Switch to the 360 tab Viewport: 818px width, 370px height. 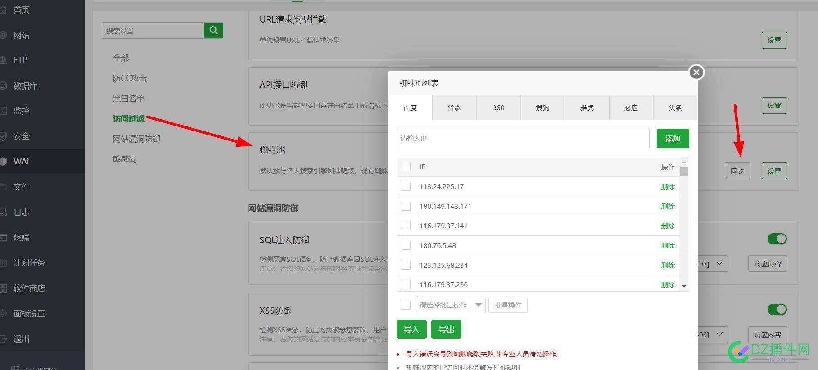tap(498, 108)
